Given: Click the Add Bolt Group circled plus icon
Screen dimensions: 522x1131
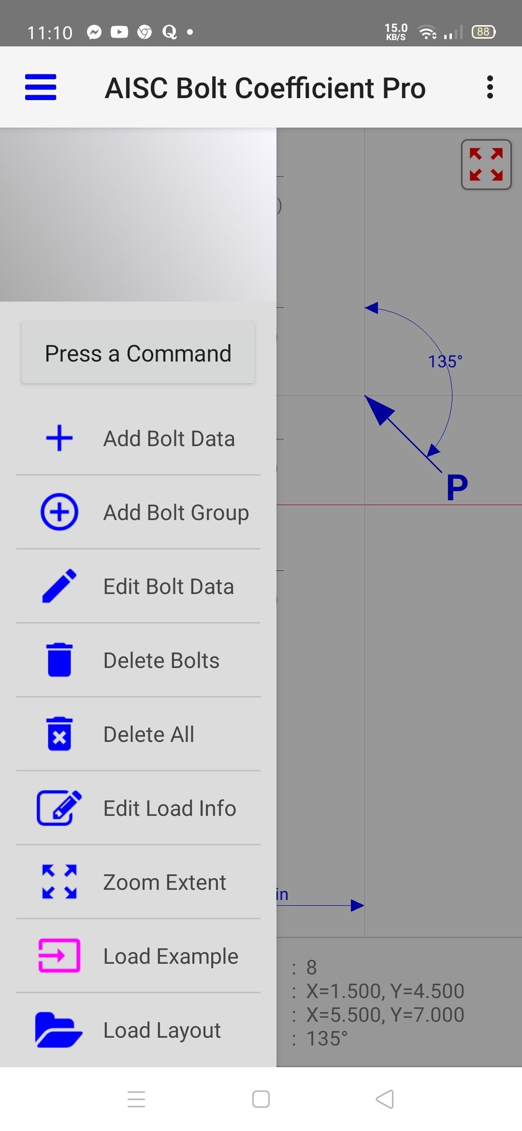Looking at the screenshot, I should click(x=59, y=512).
